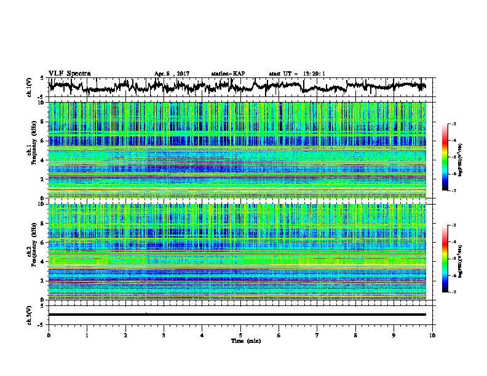This screenshot has height=376, width=487.
Task: Click the "station=KAP" header label
Action: [x=228, y=74]
